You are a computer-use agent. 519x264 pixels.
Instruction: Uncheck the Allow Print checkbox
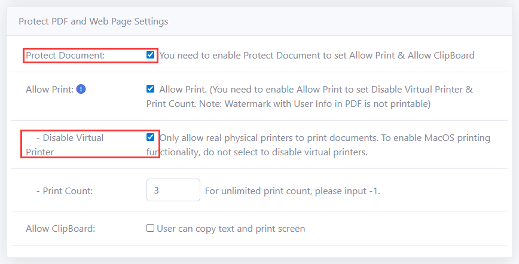click(151, 89)
